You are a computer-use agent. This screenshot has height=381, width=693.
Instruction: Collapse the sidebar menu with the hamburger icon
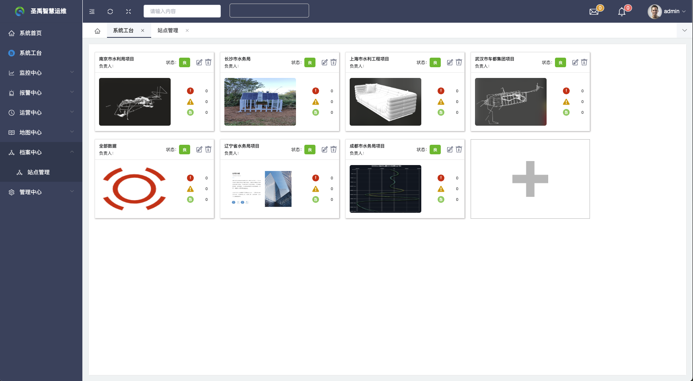[92, 12]
